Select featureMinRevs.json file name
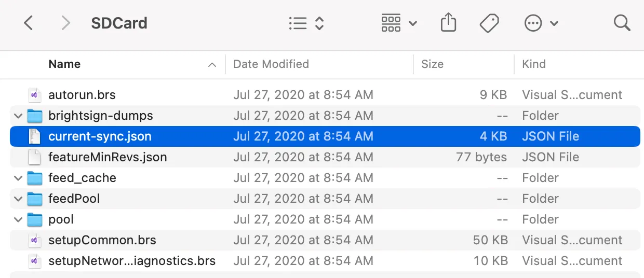Viewport: 644px width, 278px height. (x=108, y=157)
